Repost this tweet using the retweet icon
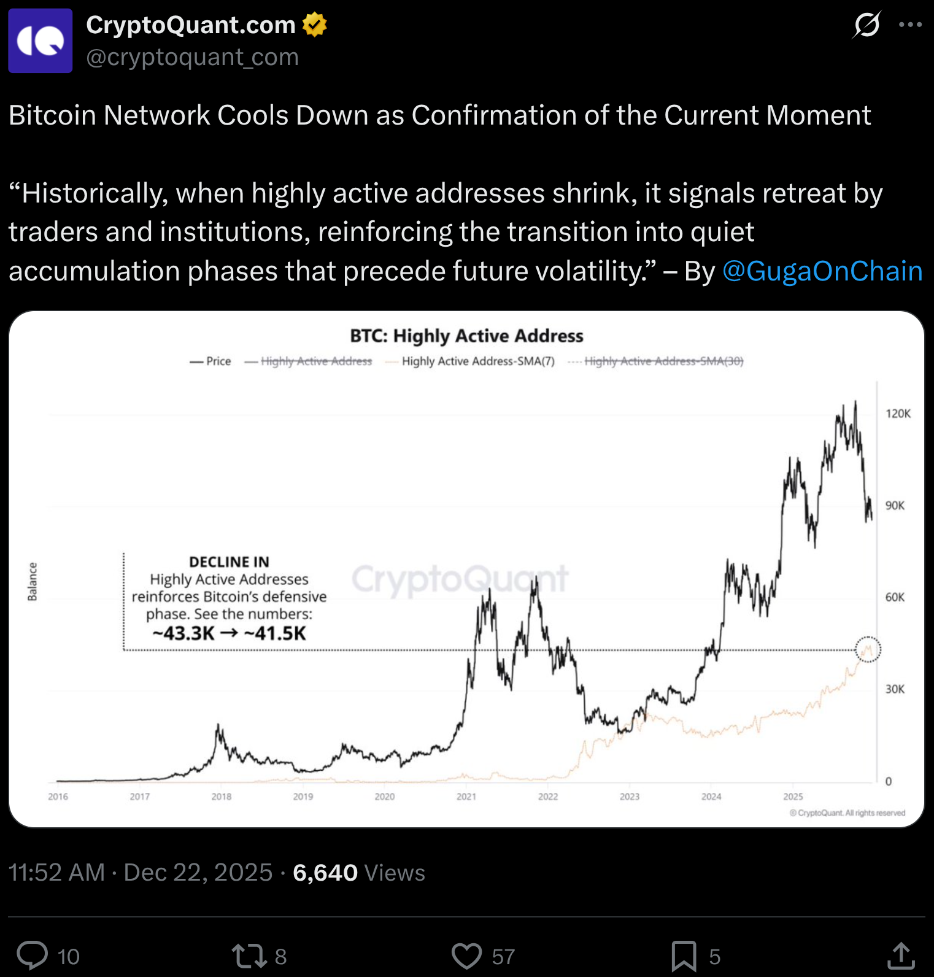Screen dimensions: 934x977 pyautogui.click(x=249, y=956)
